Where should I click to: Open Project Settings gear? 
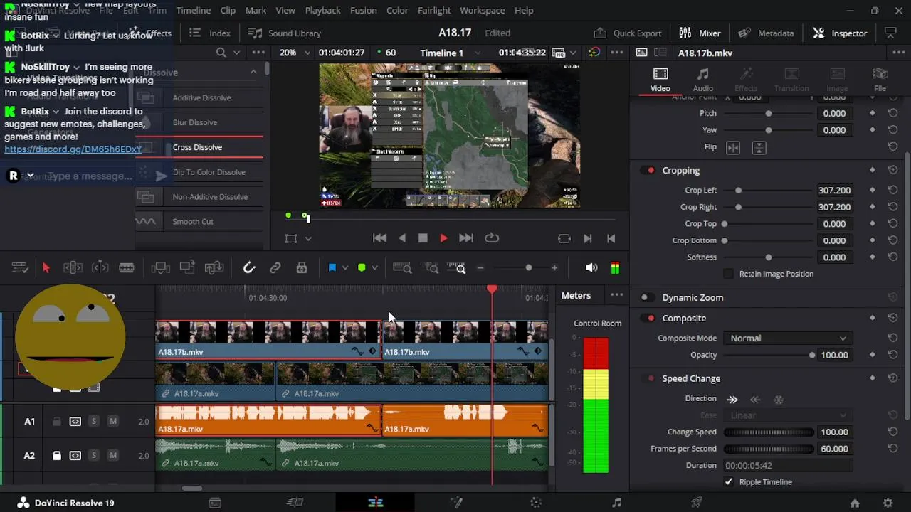point(888,503)
